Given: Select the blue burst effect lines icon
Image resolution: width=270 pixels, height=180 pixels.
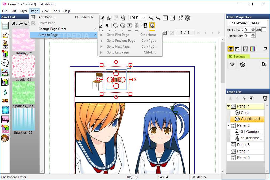Looking at the screenshot, I should pyautogui.click(x=5, y=110).
